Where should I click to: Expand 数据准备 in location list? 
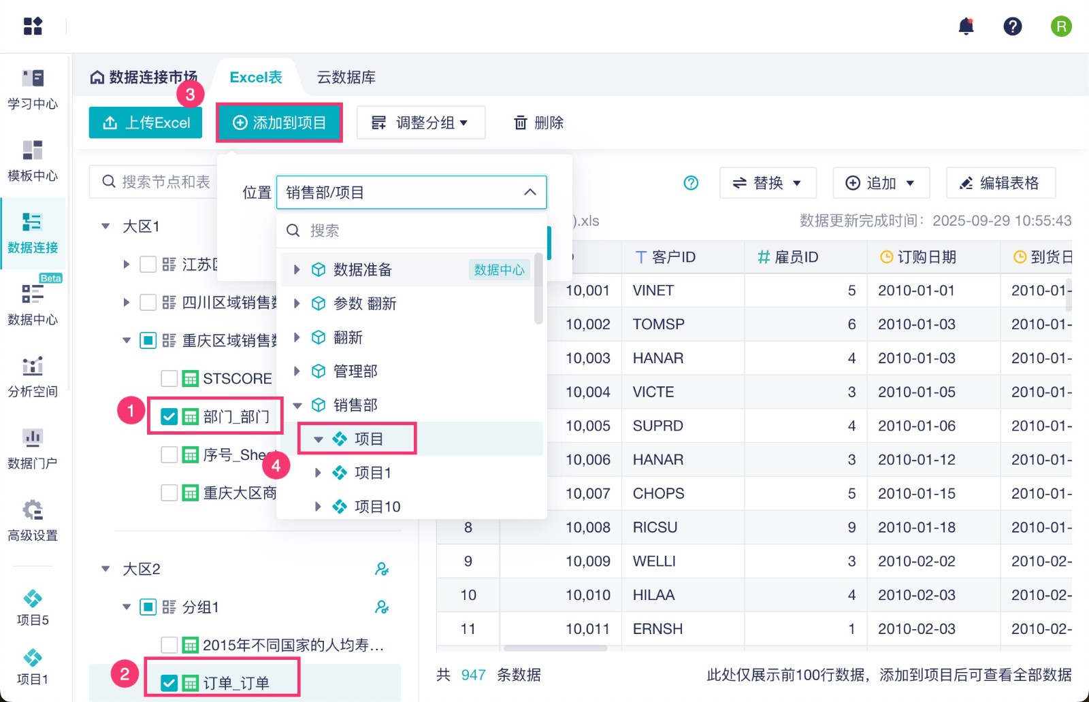point(297,270)
